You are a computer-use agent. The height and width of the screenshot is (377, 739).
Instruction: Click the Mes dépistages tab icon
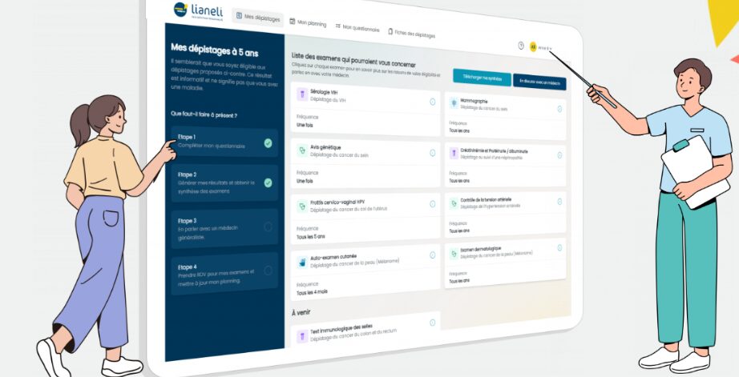click(x=239, y=15)
